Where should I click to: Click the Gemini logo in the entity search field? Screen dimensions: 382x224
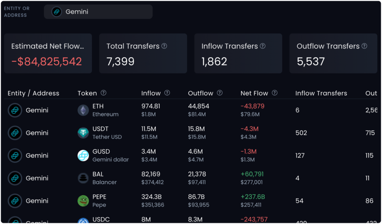tap(57, 12)
